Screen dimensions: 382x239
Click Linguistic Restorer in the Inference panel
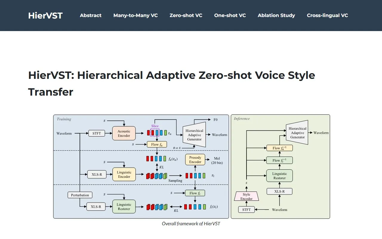point(280,176)
